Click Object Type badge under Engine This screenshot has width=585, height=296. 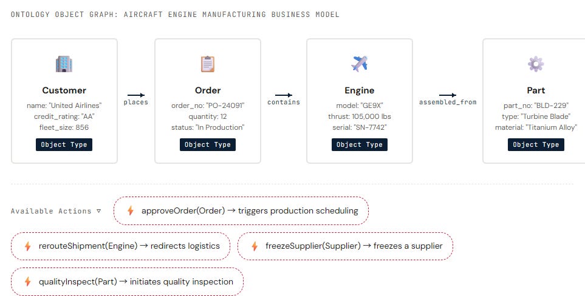pos(359,144)
